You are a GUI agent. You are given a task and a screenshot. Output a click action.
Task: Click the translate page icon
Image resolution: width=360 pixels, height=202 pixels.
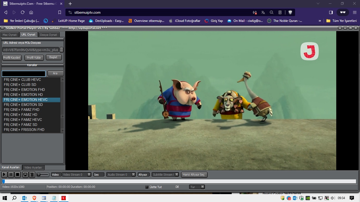click(x=263, y=12)
